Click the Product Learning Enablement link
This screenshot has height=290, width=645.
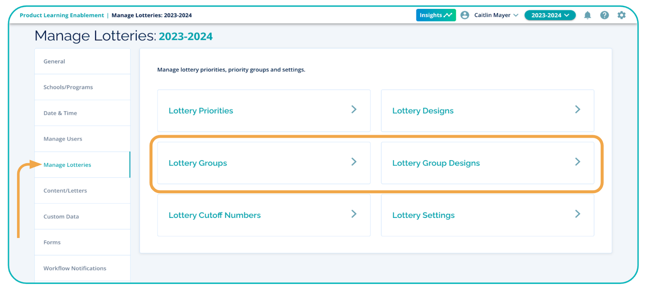62,15
